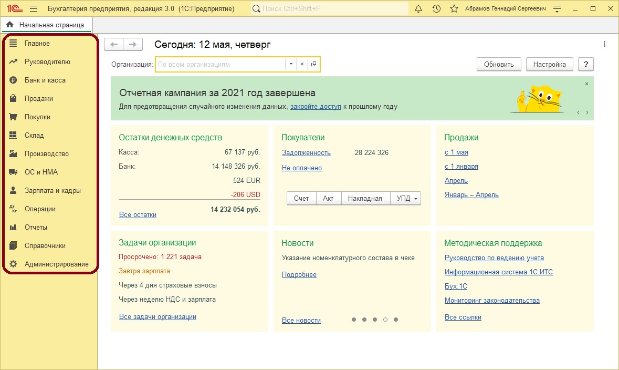
Task: Expand the Организация dropdown arrow
Action: click(x=291, y=64)
